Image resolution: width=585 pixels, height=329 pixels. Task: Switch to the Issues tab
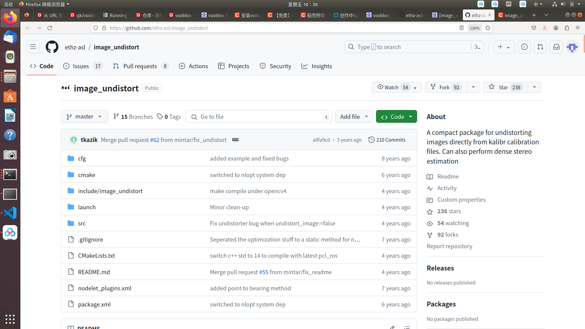[x=81, y=66]
